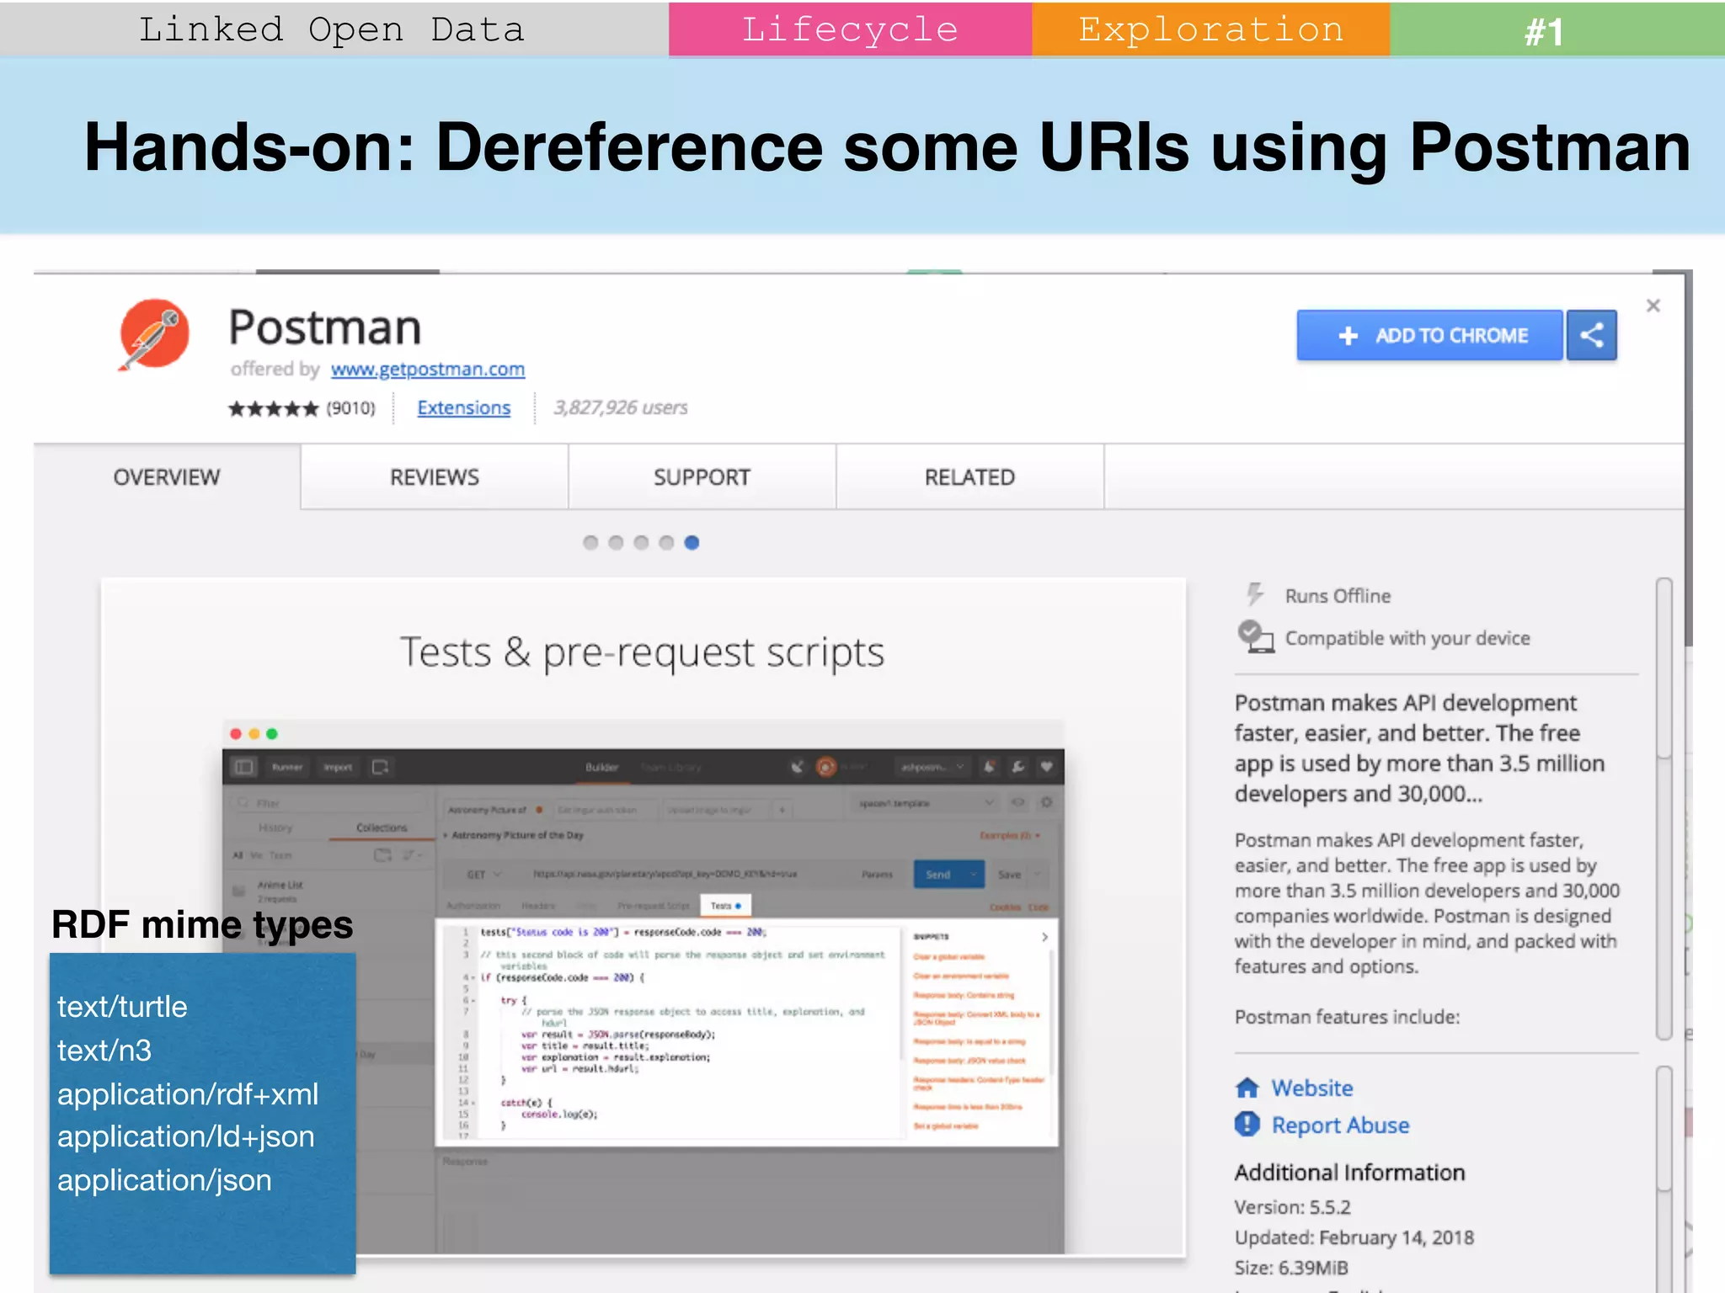Click the Report Abuse link
This screenshot has height=1293, width=1725.
(1340, 1125)
